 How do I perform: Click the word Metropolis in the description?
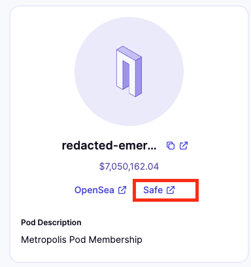coord(44,240)
